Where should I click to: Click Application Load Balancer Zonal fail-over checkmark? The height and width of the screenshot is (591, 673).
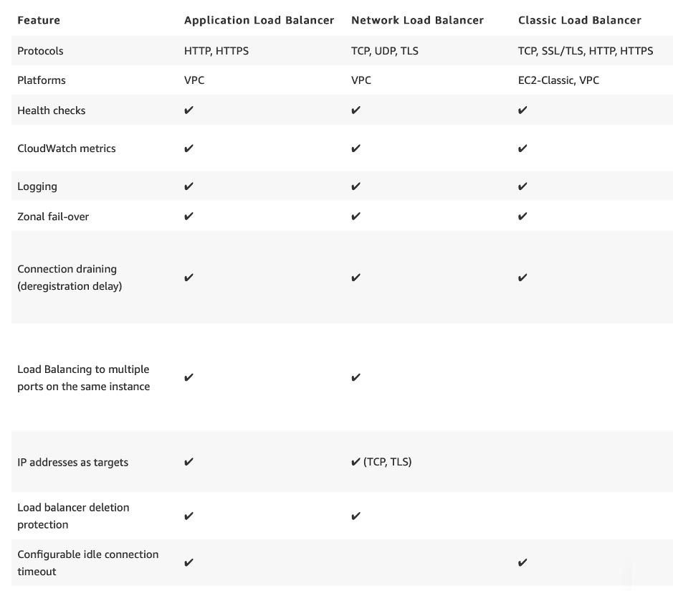click(x=189, y=217)
